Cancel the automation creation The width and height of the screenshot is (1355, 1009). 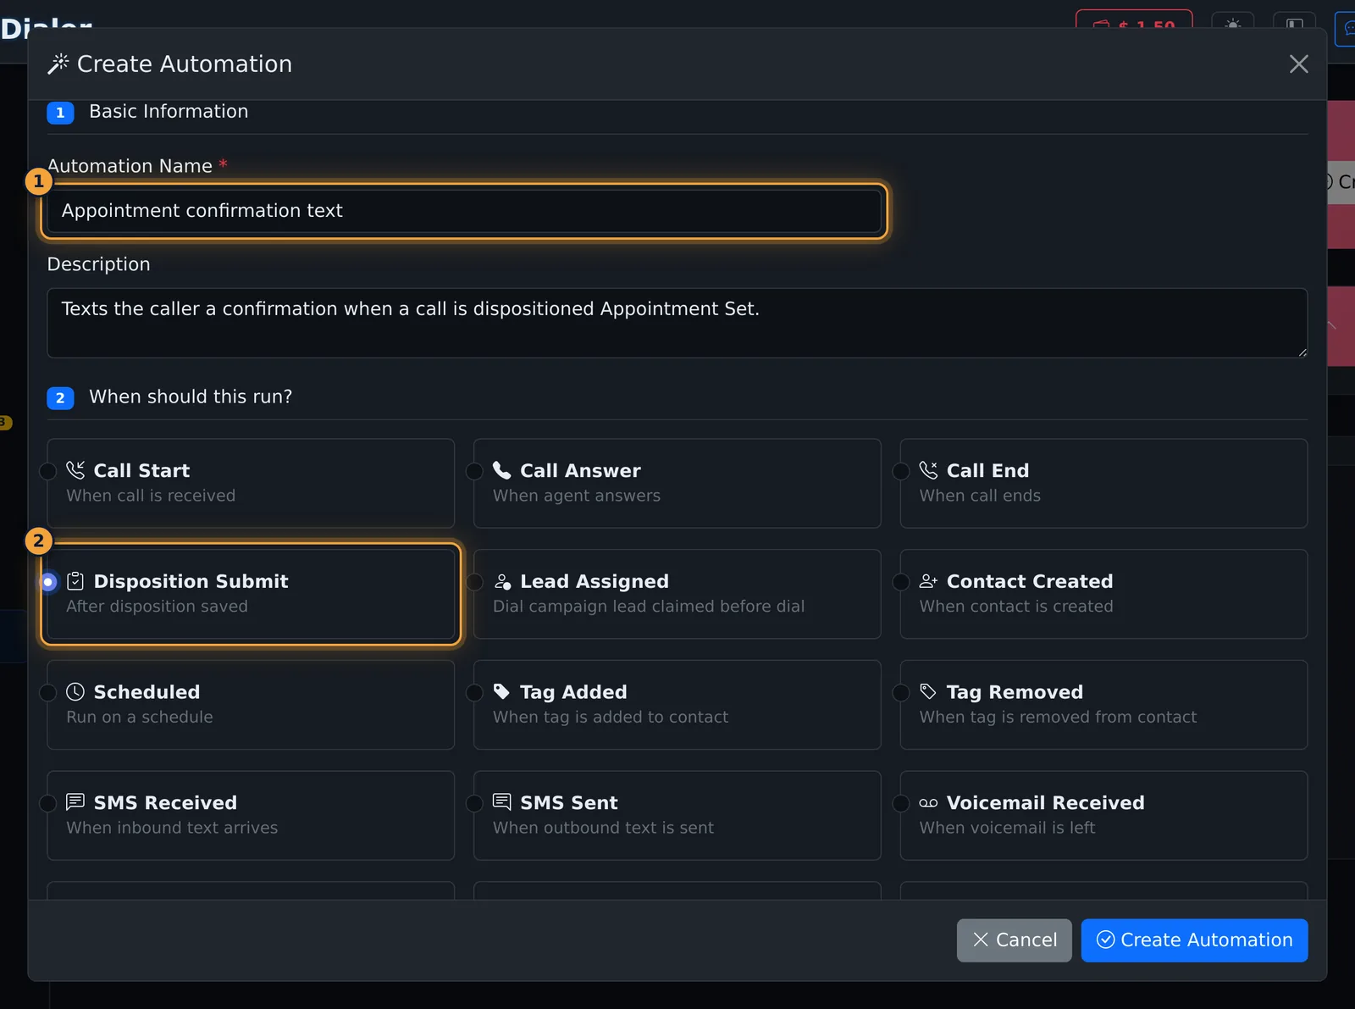click(1015, 940)
